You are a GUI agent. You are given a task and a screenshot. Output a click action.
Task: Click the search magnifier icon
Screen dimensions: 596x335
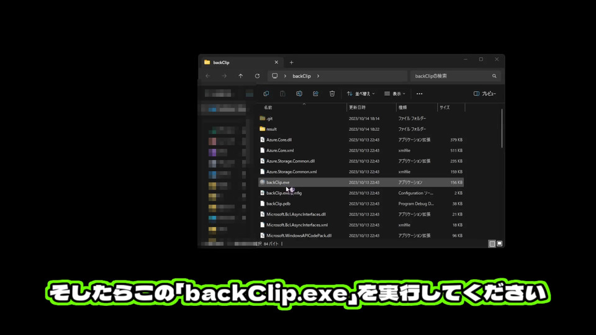(x=494, y=76)
